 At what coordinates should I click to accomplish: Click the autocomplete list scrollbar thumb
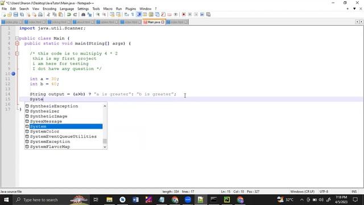tap(105, 141)
